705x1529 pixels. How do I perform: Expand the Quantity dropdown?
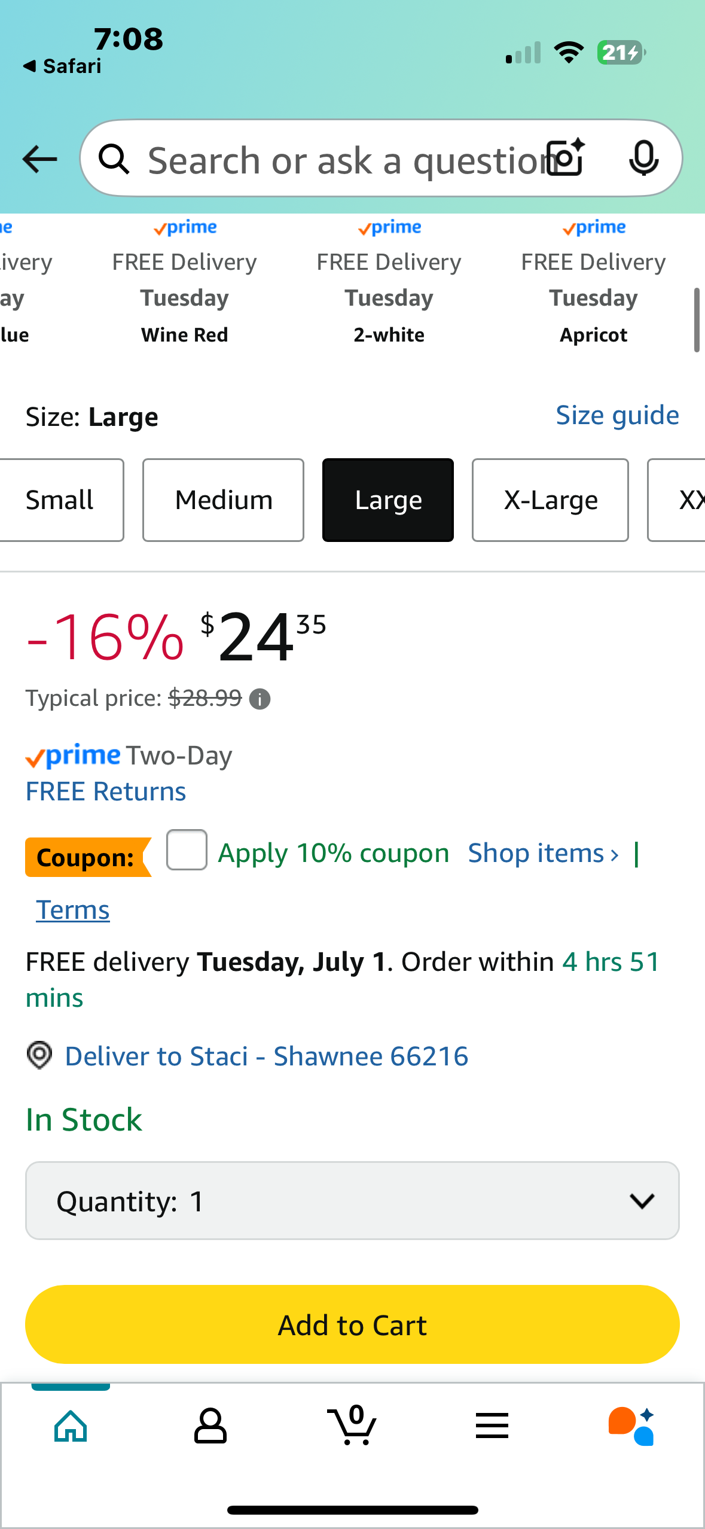(352, 1201)
